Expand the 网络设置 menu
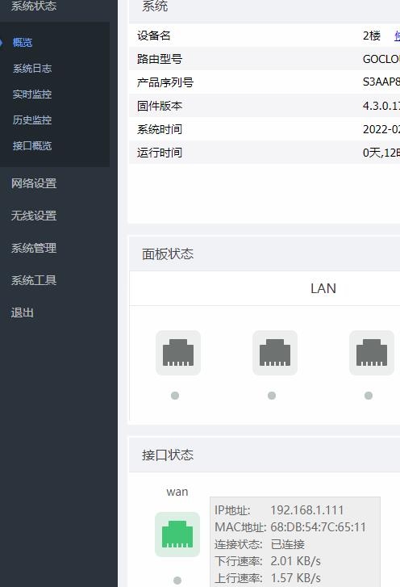Screen dimensions: 400x587 coord(34,183)
